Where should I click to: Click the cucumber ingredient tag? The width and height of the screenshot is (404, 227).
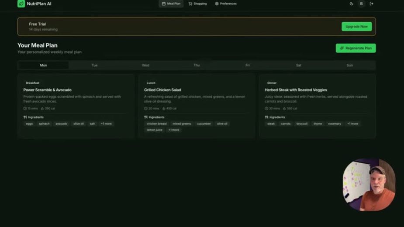(204, 124)
